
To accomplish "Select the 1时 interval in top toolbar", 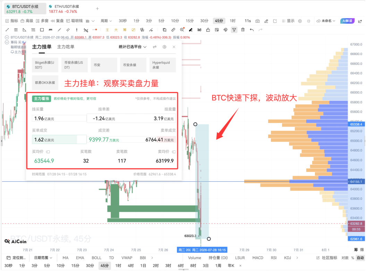I will [233, 21].
